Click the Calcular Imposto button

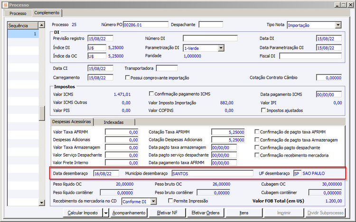pos(82,213)
